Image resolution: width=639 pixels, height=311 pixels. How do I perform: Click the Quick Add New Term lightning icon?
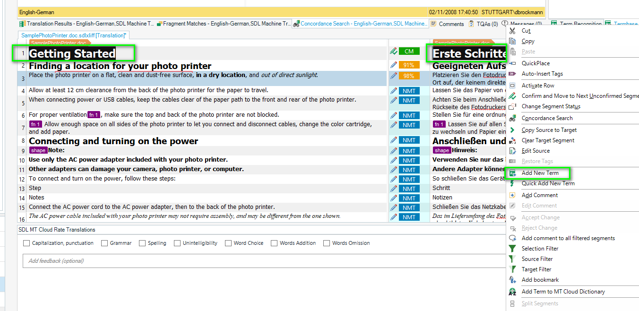(x=512, y=183)
